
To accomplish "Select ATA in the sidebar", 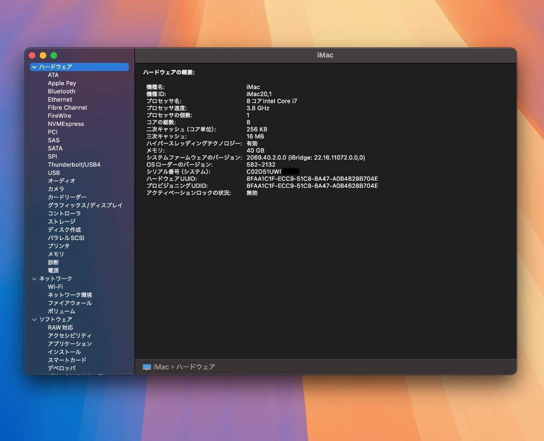I will tap(53, 75).
